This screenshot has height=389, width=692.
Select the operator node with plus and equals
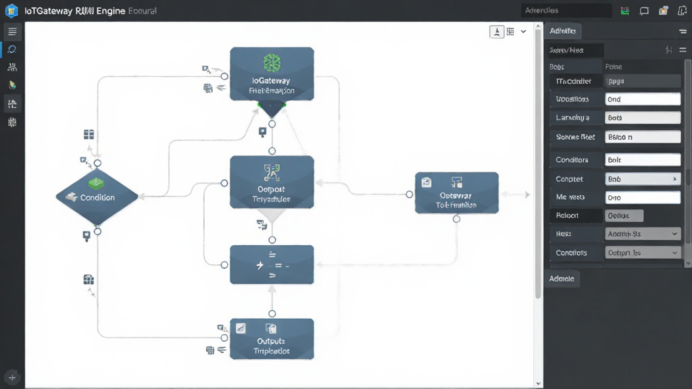tap(272, 265)
